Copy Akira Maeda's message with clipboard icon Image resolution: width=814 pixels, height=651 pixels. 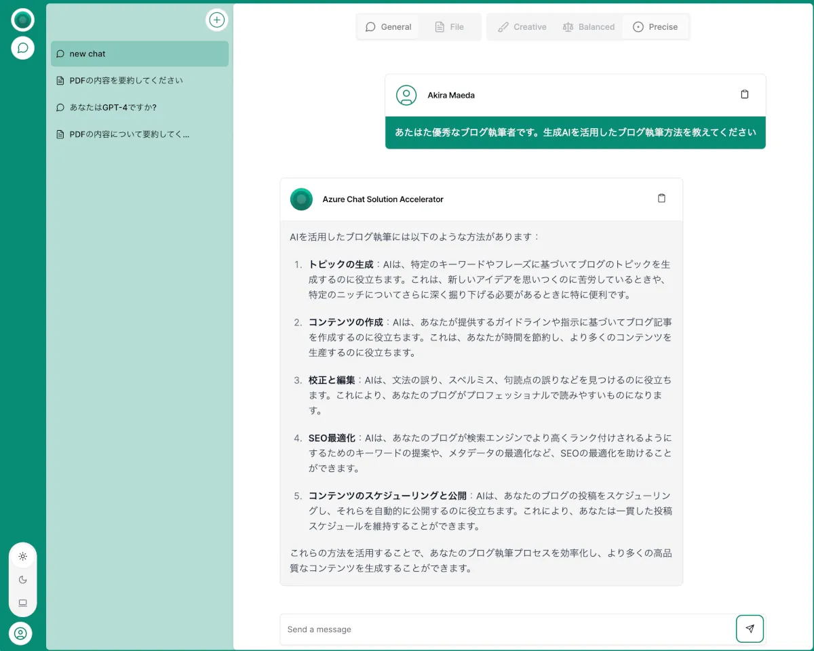point(744,95)
